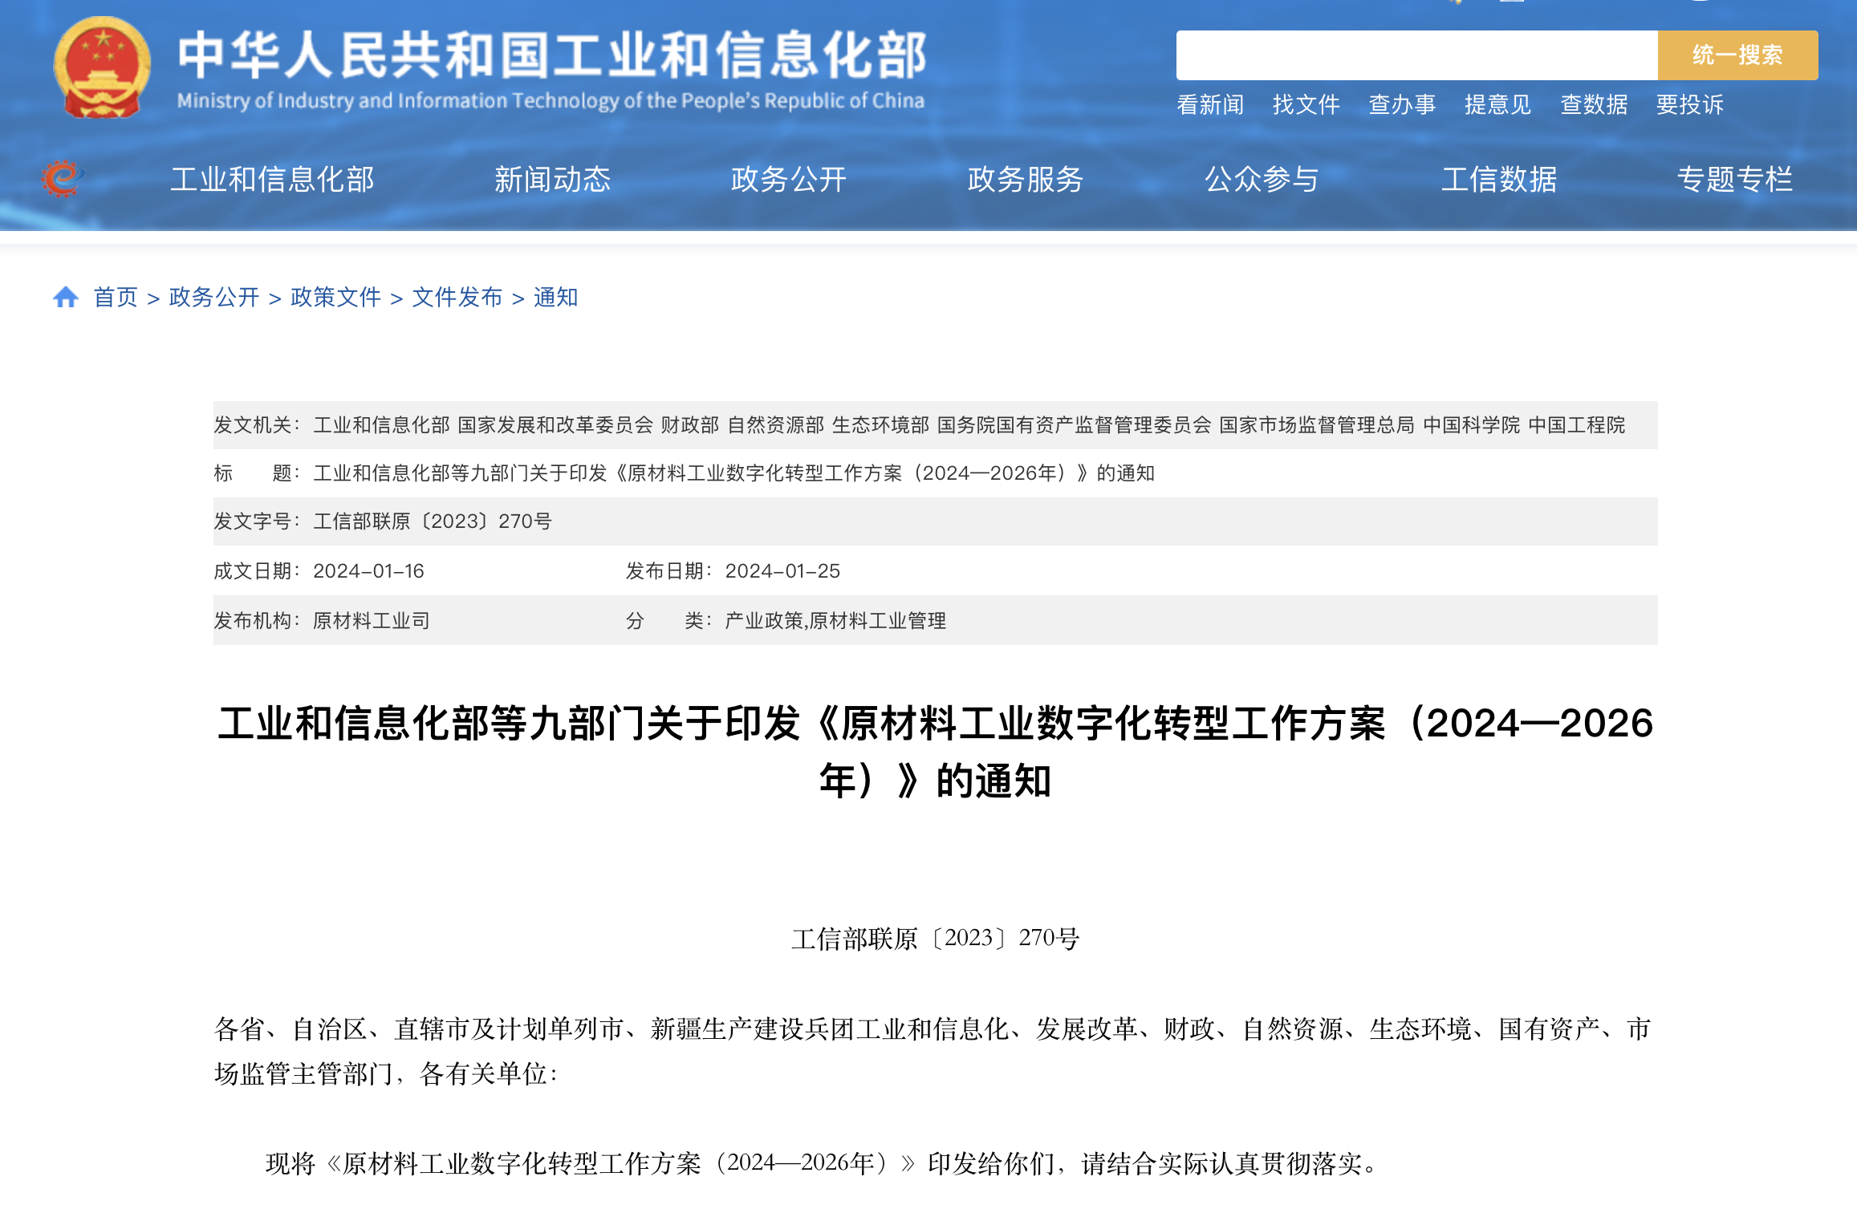Screen dimensions: 1857x1213
Task: Click 文件发布 breadcrumb link
Action: [x=457, y=298]
